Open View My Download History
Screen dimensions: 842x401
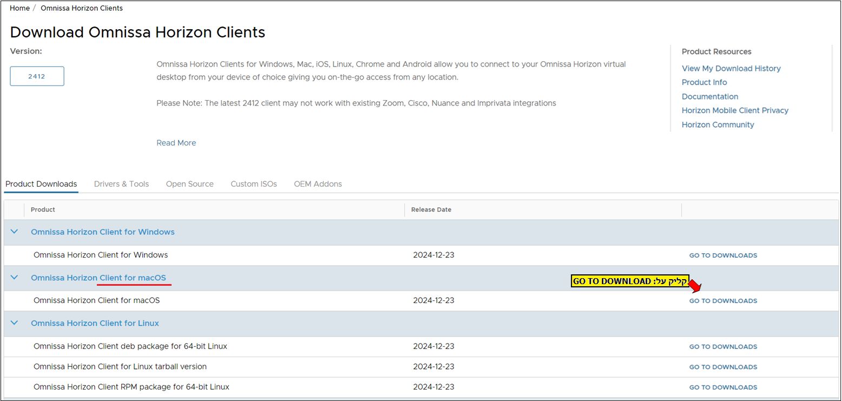click(731, 68)
